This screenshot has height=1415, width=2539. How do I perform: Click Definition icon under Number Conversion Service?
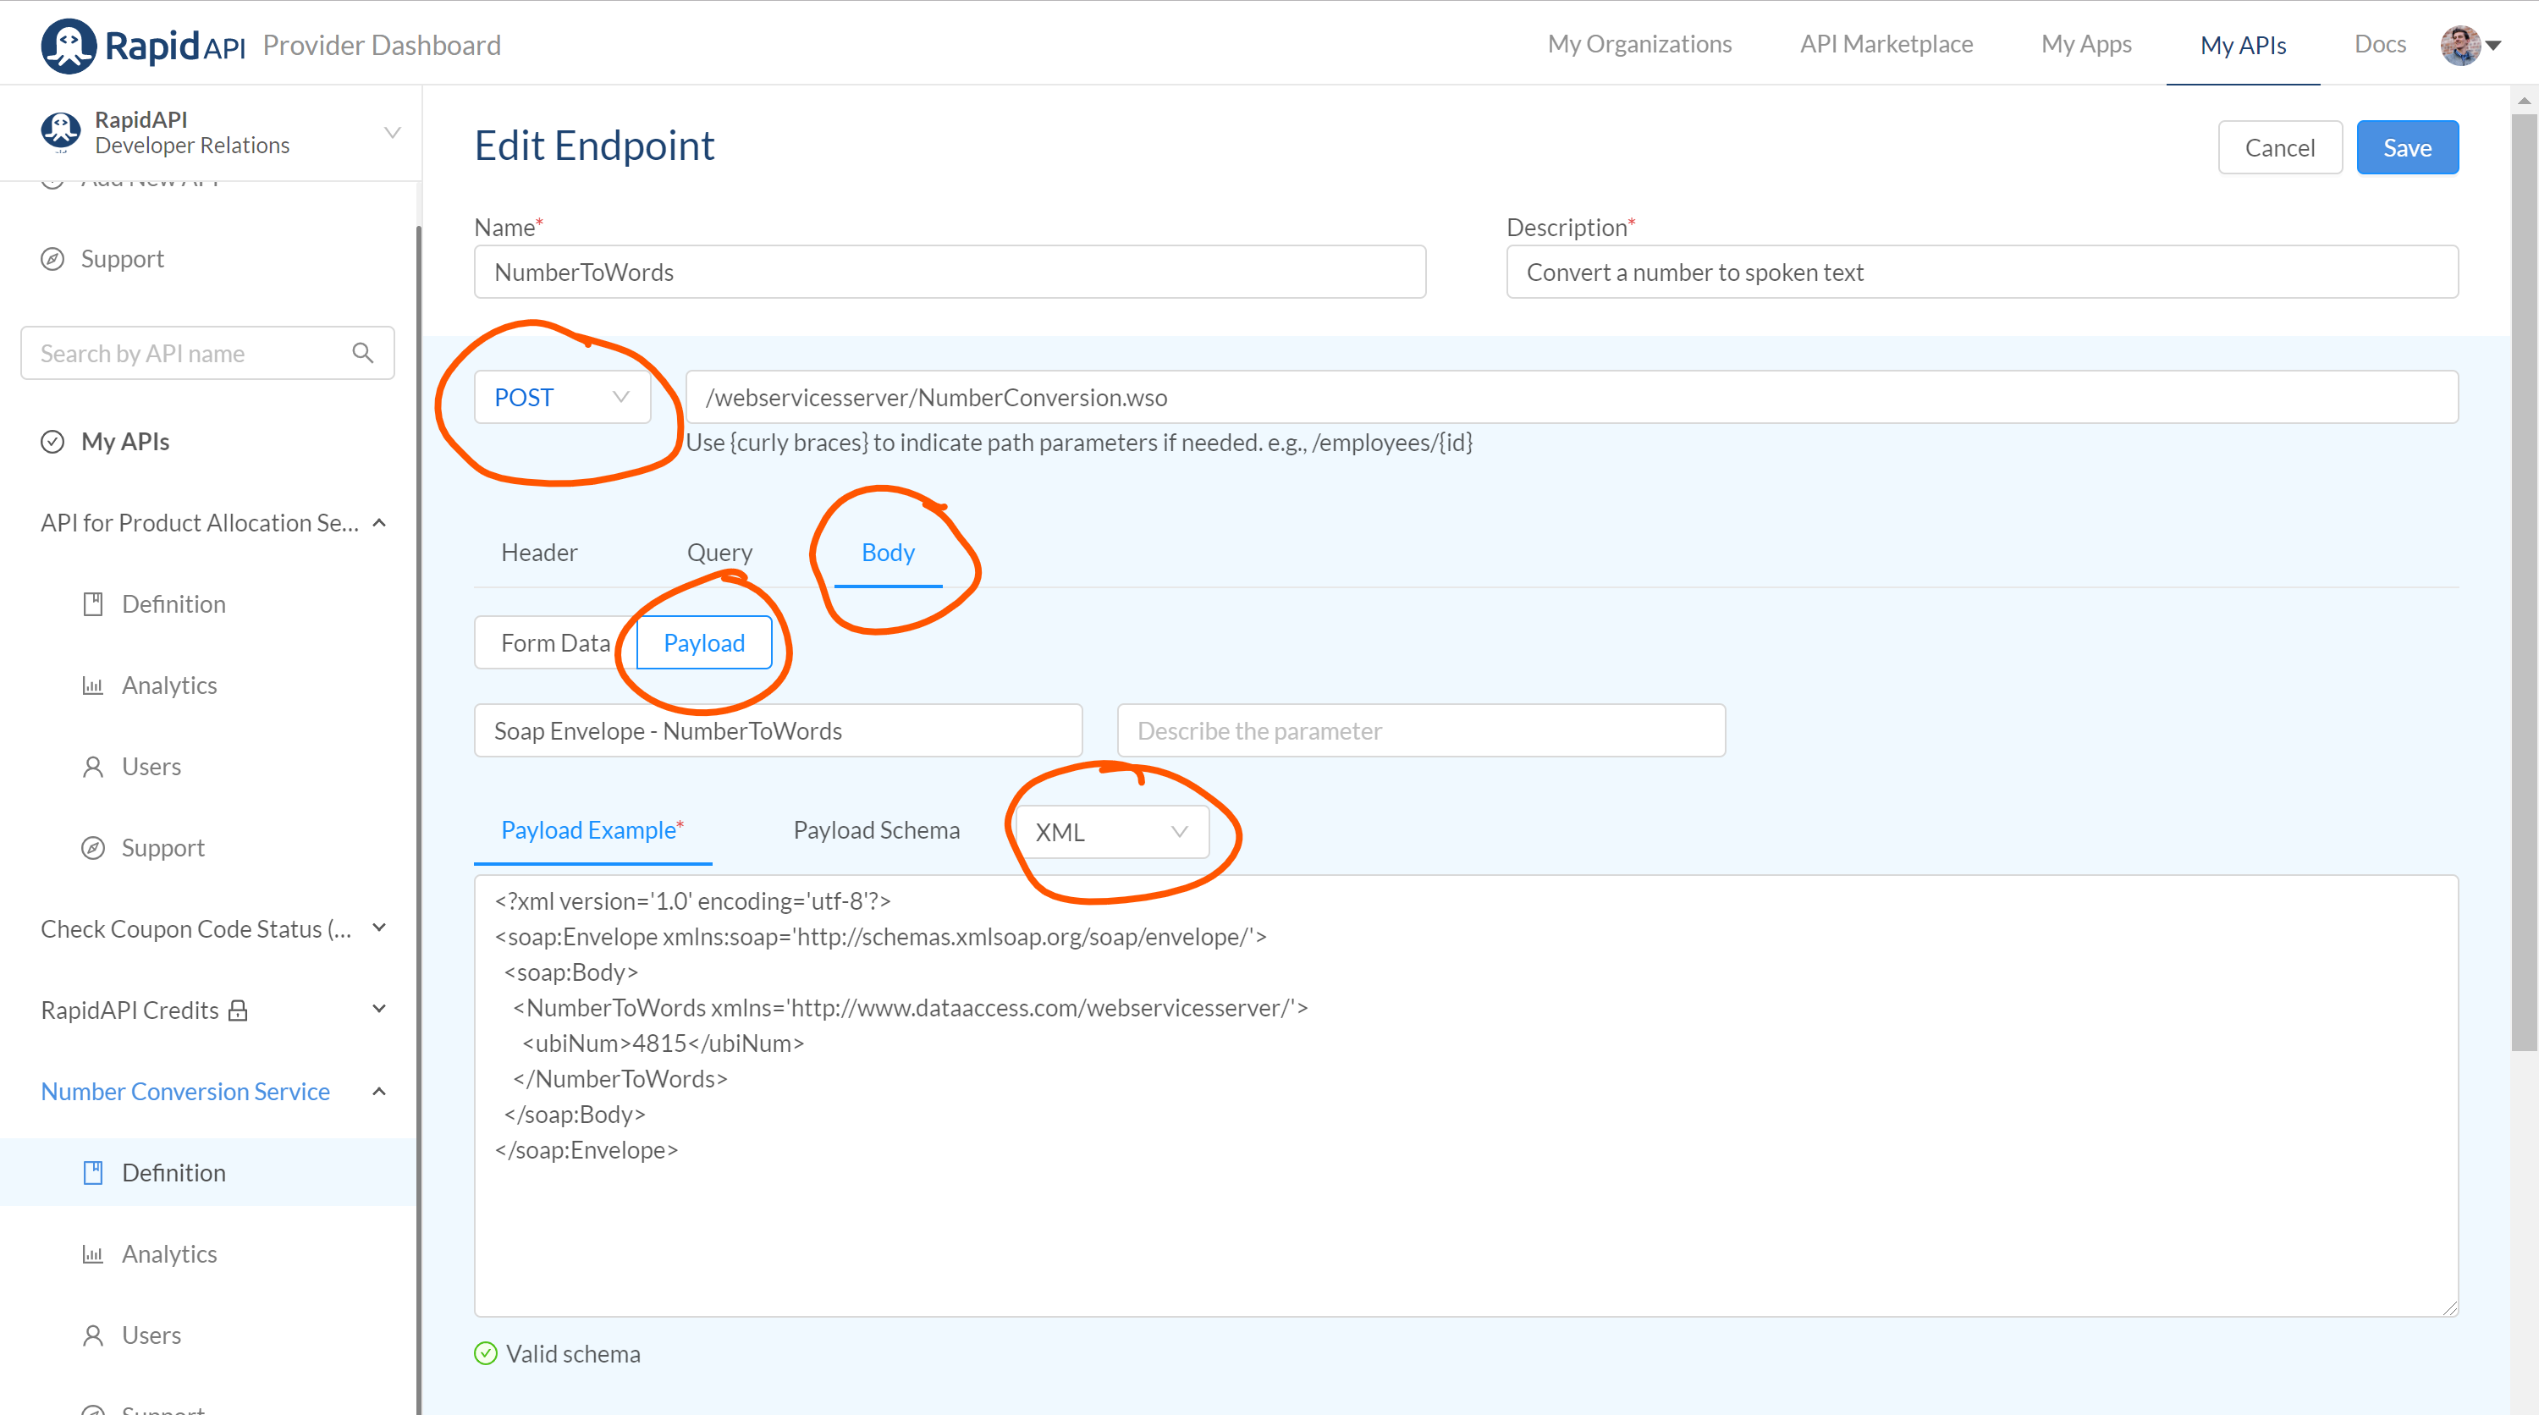(x=92, y=1173)
